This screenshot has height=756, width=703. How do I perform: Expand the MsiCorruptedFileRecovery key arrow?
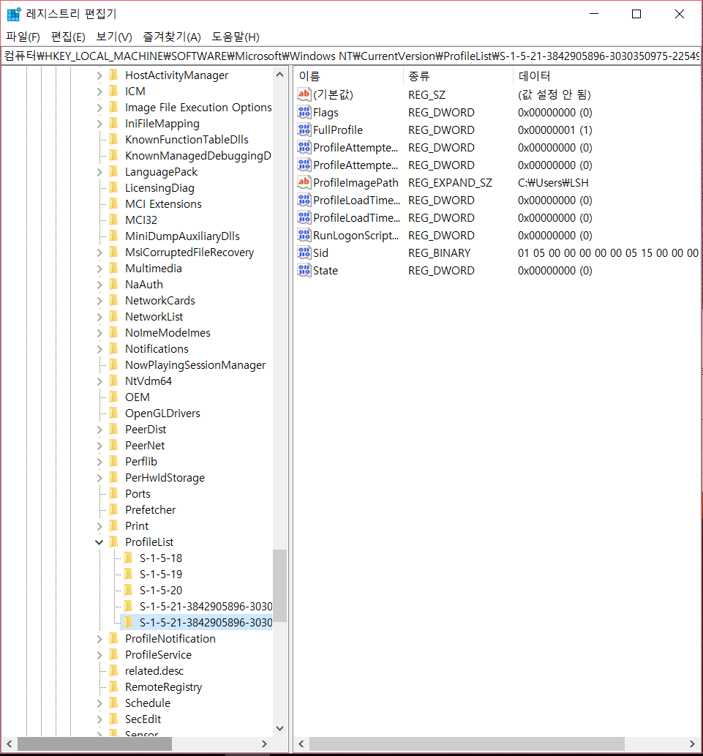click(x=99, y=252)
